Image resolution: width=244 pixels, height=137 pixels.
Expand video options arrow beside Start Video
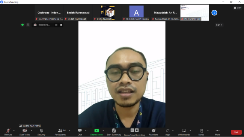coord(32,131)
